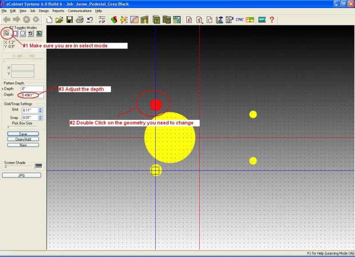The width and height of the screenshot is (355, 257).
Task: Click the CNC toolbar icon
Action: 240,20
